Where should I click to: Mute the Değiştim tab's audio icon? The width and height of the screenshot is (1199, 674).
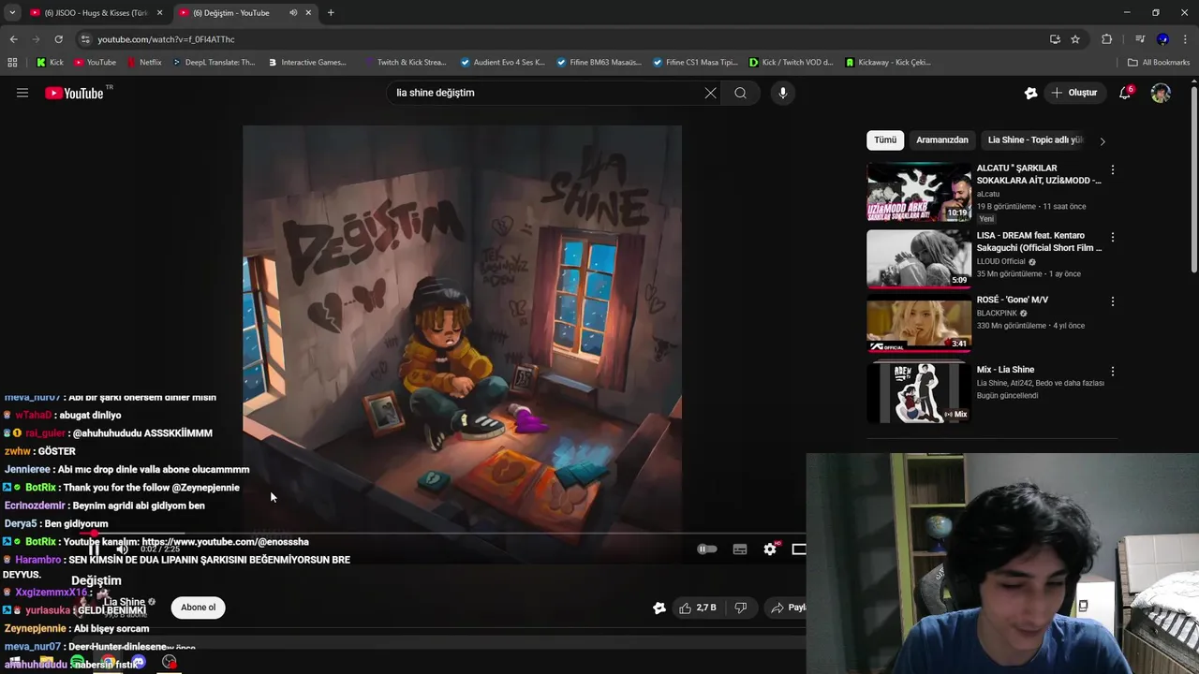293,13
